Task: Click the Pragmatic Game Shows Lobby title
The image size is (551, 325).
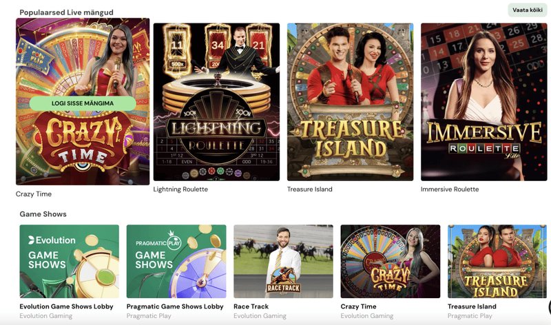Action: click(x=175, y=306)
